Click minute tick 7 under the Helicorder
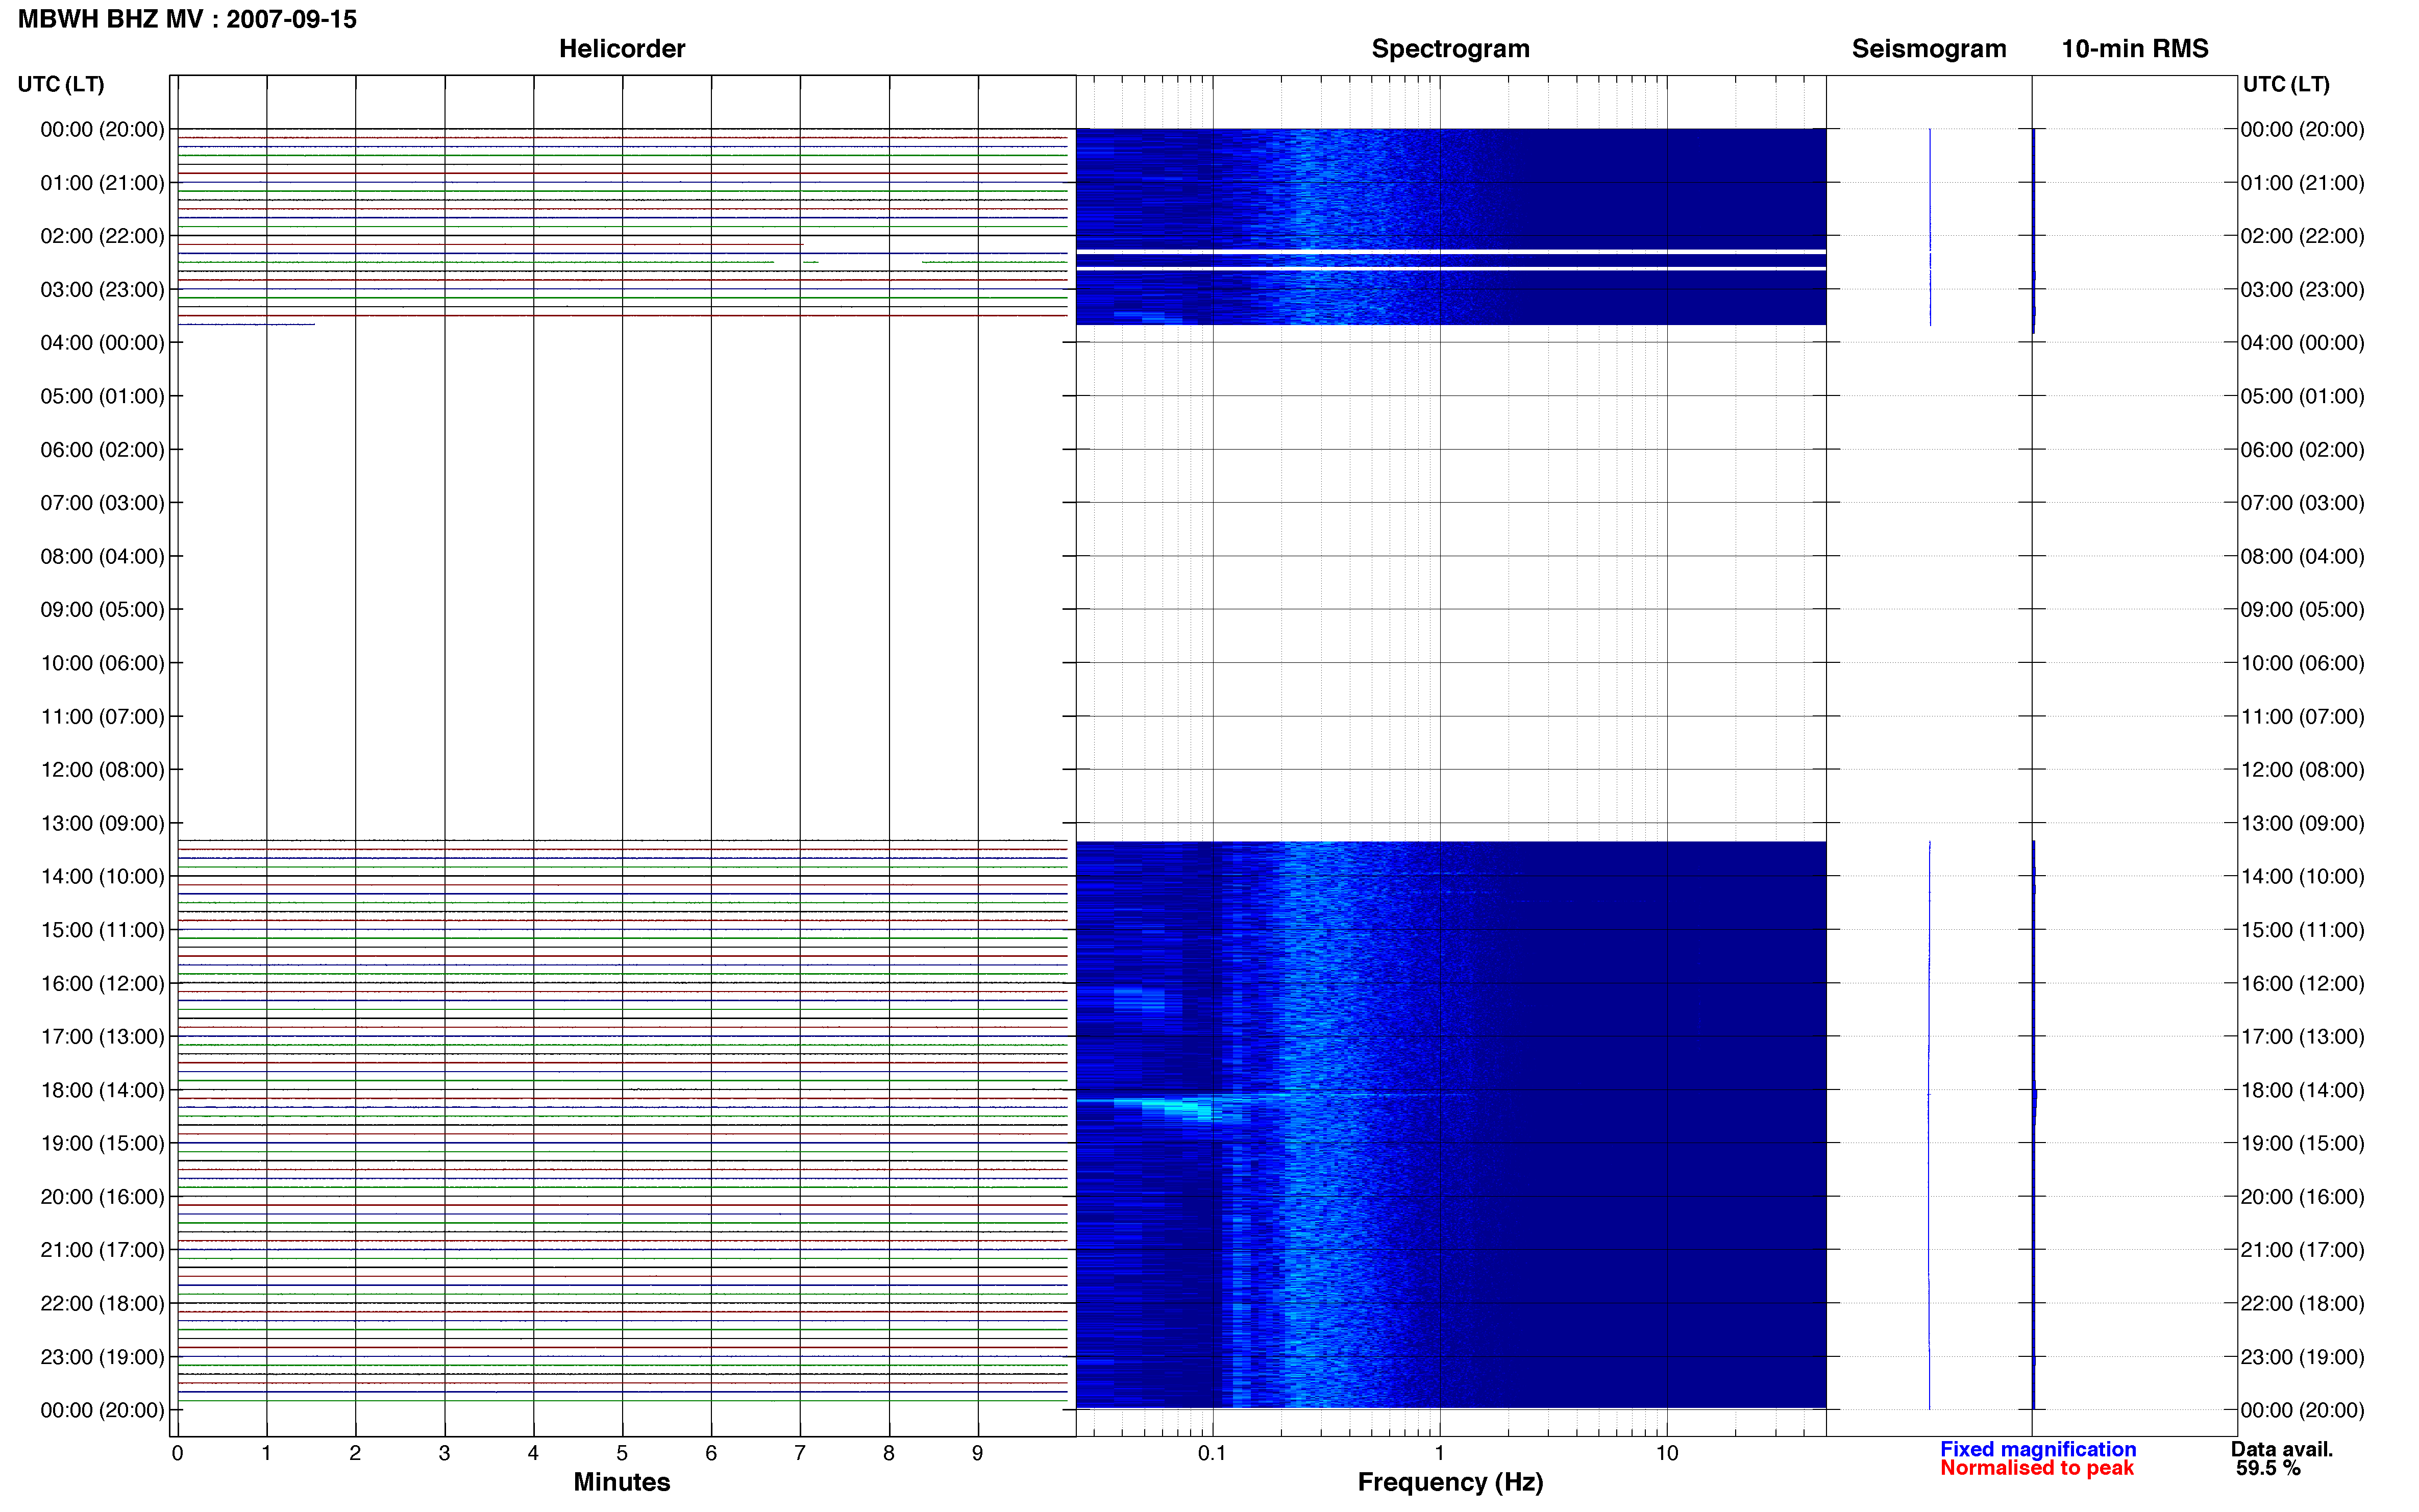 pos(800,1453)
